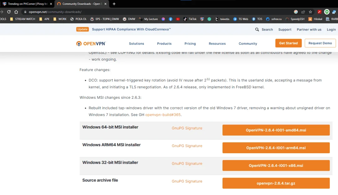Open the taiwebs bookmark
This screenshot has width=338, height=195.
[x=222, y=19]
